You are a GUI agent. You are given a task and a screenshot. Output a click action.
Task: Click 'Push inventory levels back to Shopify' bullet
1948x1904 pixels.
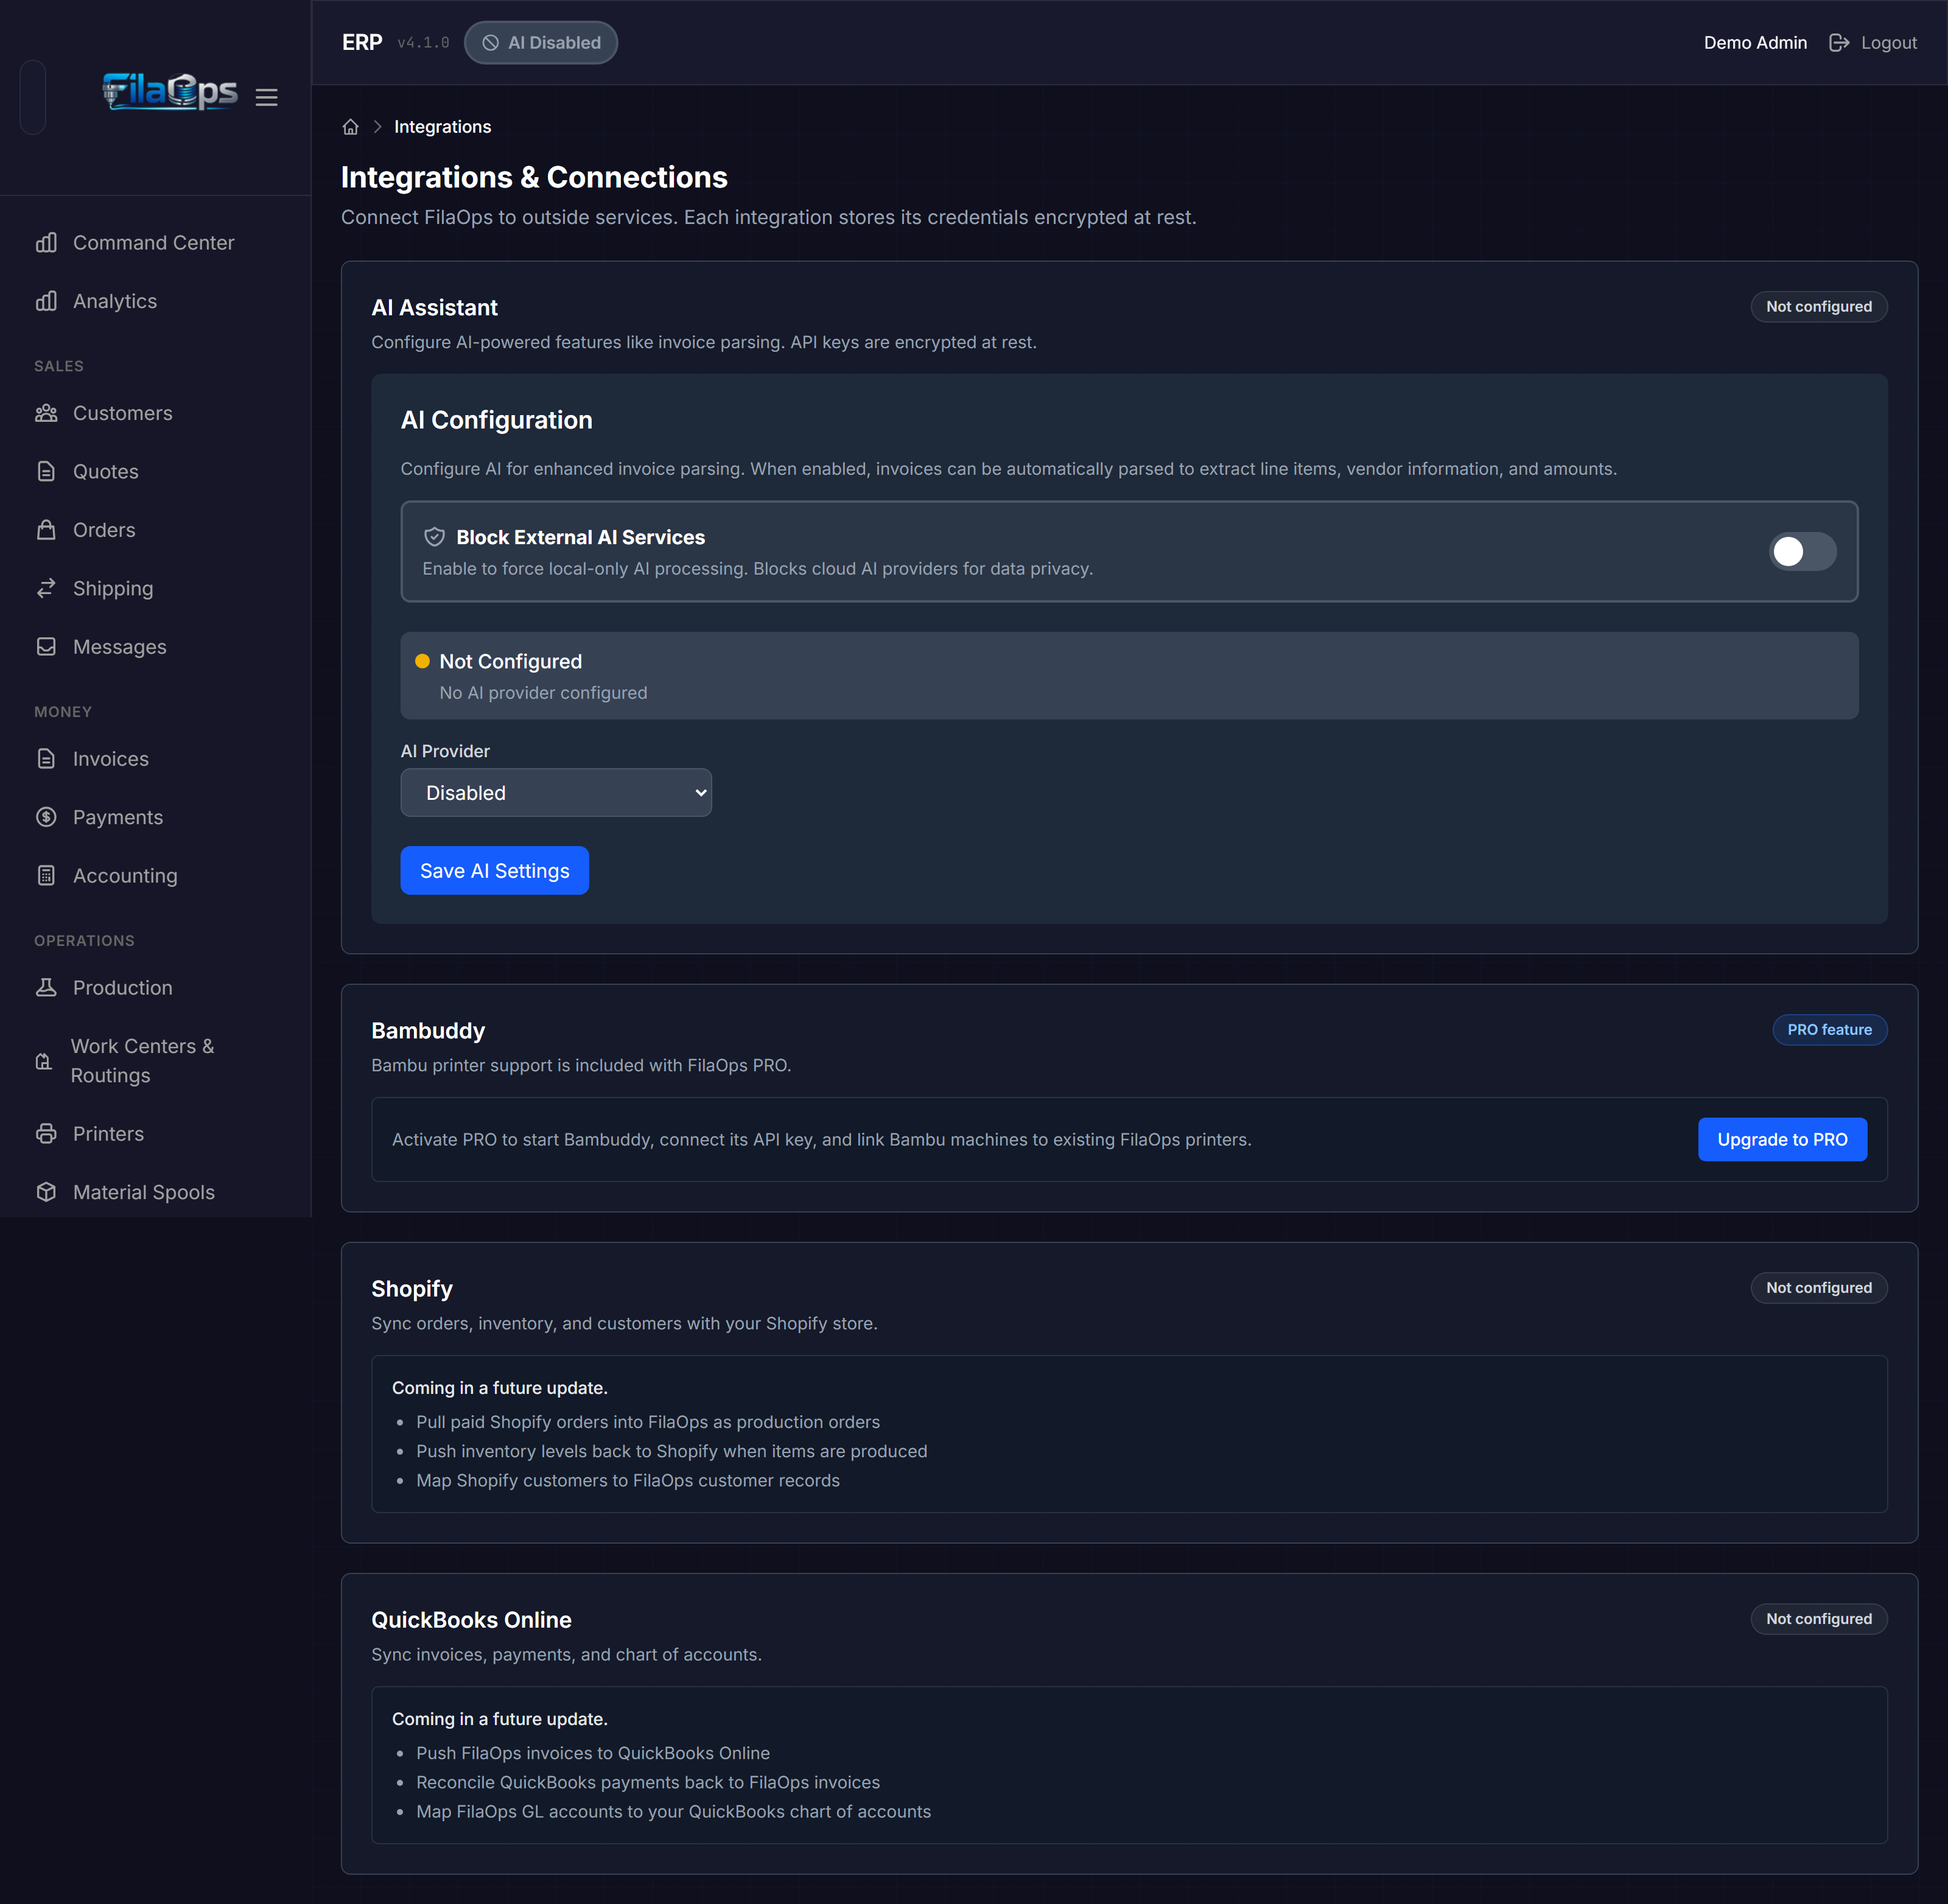pyautogui.click(x=671, y=1450)
